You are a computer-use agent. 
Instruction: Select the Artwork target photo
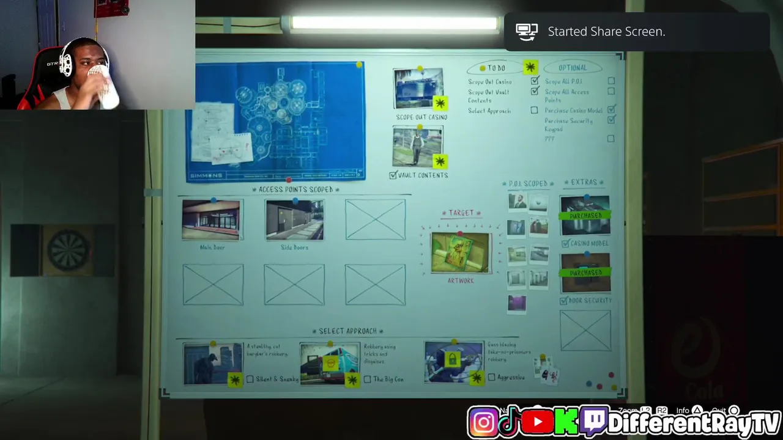click(x=461, y=253)
